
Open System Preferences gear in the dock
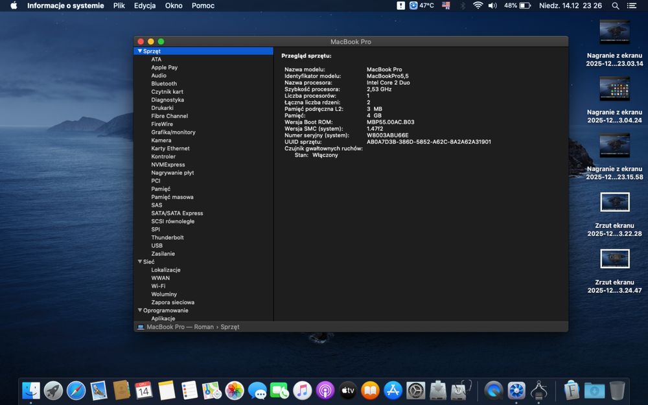(416, 390)
